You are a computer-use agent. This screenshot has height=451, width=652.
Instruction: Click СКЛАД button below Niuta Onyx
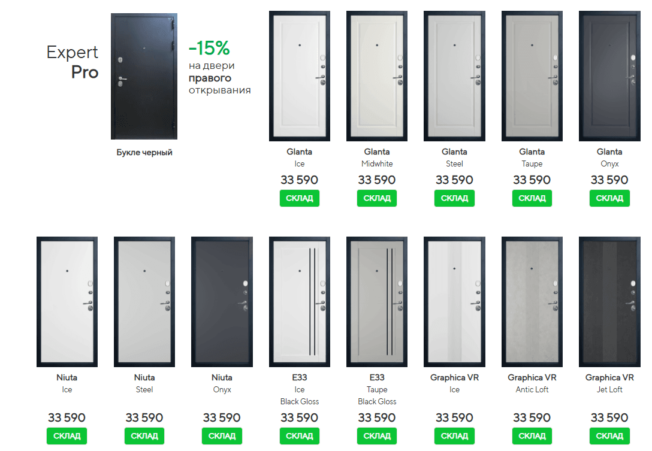click(222, 436)
